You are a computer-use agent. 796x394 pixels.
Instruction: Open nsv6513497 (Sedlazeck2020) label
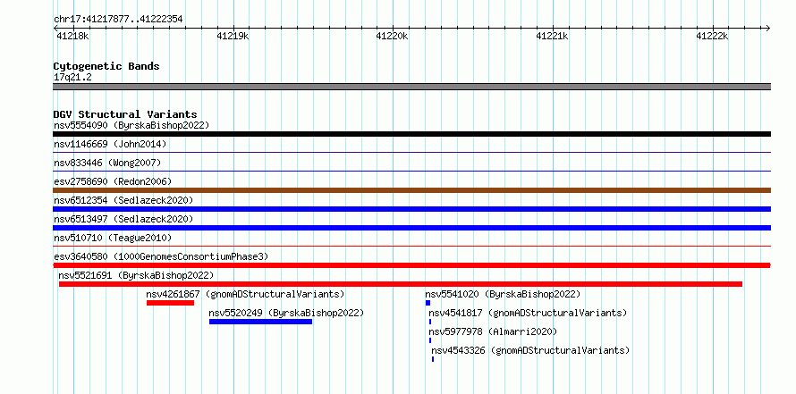point(123,219)
